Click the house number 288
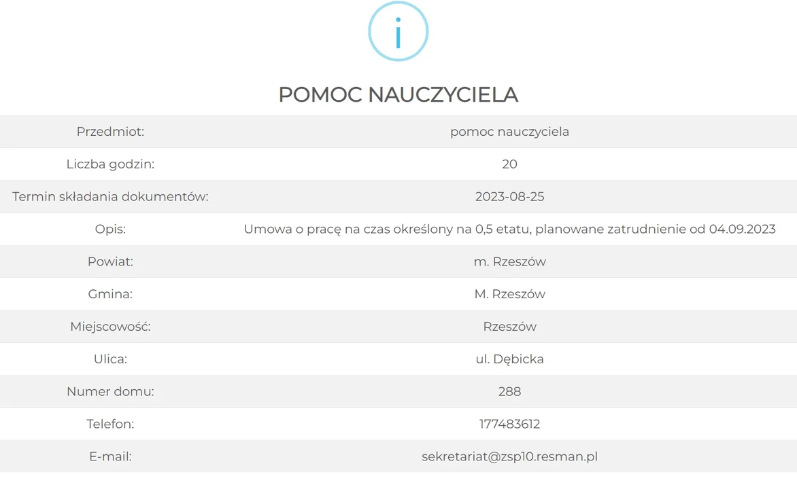This screenshot has width=797, height=489. pyautogui.click(x=509, y=391)
